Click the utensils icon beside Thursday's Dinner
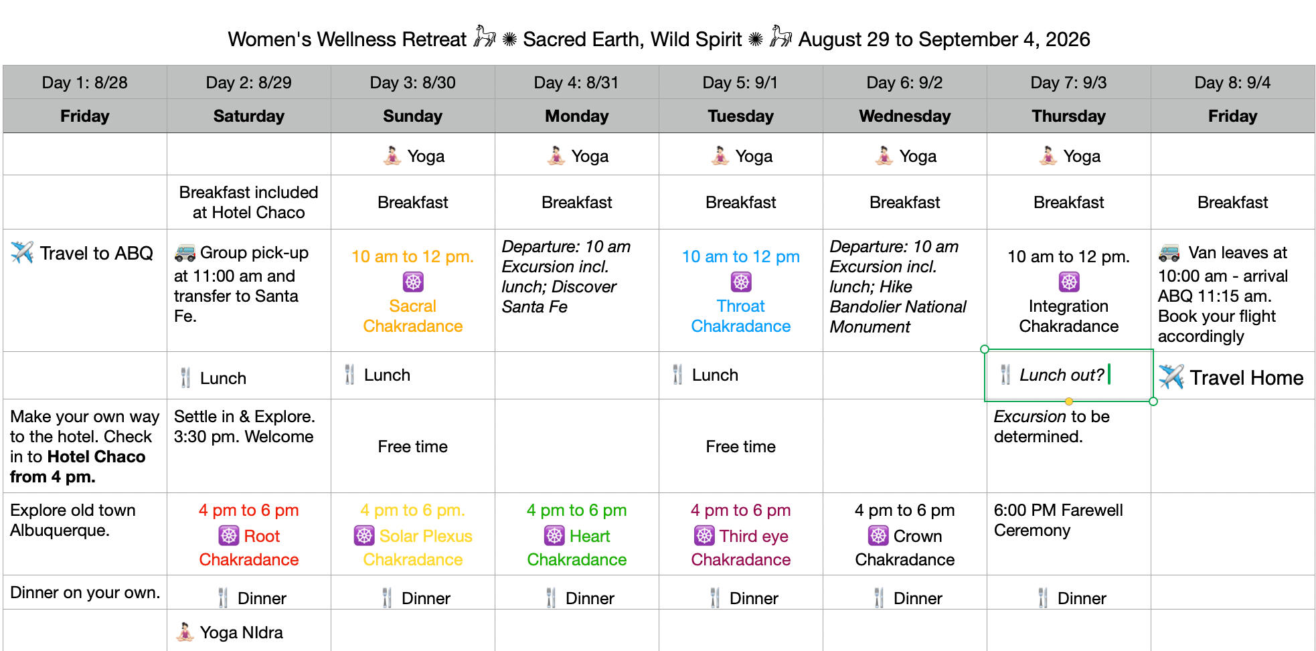The width and height of the screenshot is (1316, 651). pyautogui.click(x=1043, y=598)
